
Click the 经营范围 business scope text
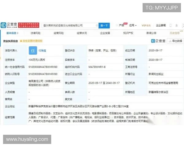coord(105,117)
